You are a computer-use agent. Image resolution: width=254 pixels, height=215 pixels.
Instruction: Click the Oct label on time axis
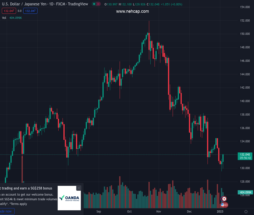(x=129, y=211)
